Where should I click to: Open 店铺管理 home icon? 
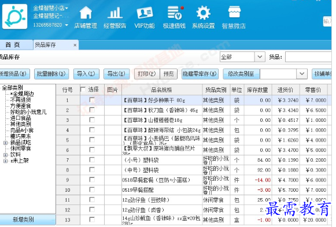tap(86, 13)
